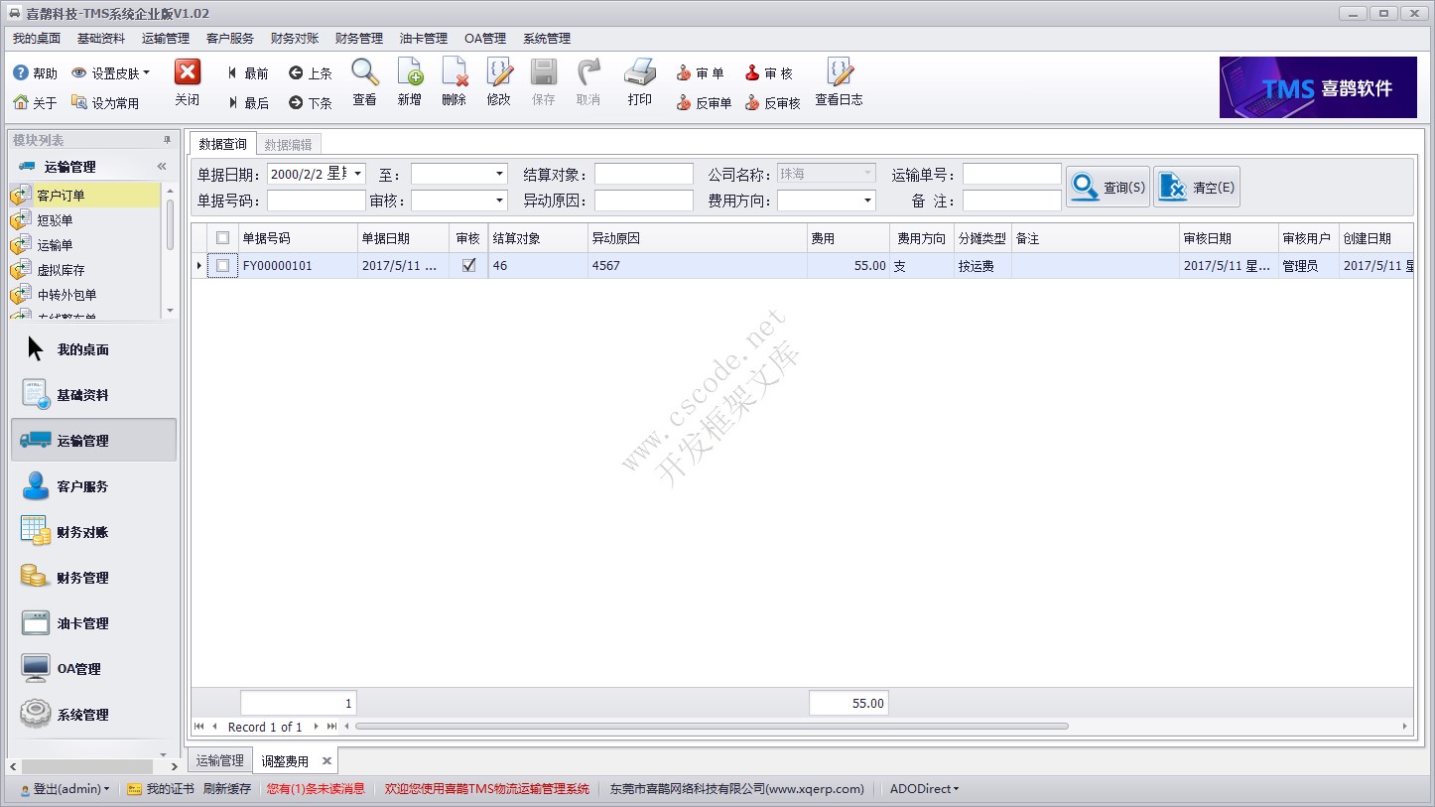
Task: Click the 运输单号 input field
Action: 1012,175
